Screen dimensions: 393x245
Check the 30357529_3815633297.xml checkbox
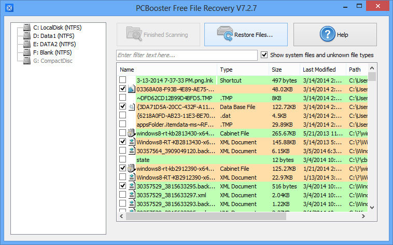click(122, 195)
